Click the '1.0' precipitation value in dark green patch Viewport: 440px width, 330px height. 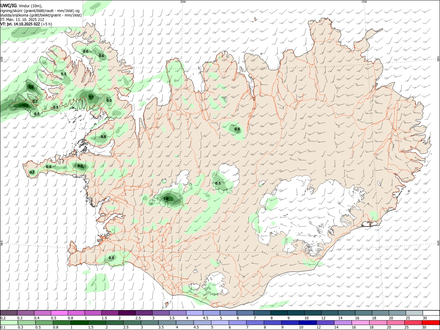tap(166, 199)
